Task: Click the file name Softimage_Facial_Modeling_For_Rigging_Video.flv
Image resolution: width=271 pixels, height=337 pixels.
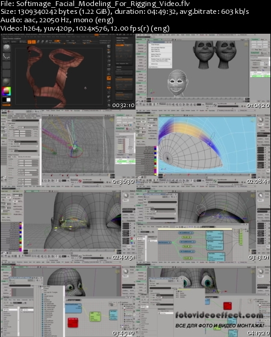Action: [x=103, y=4]
